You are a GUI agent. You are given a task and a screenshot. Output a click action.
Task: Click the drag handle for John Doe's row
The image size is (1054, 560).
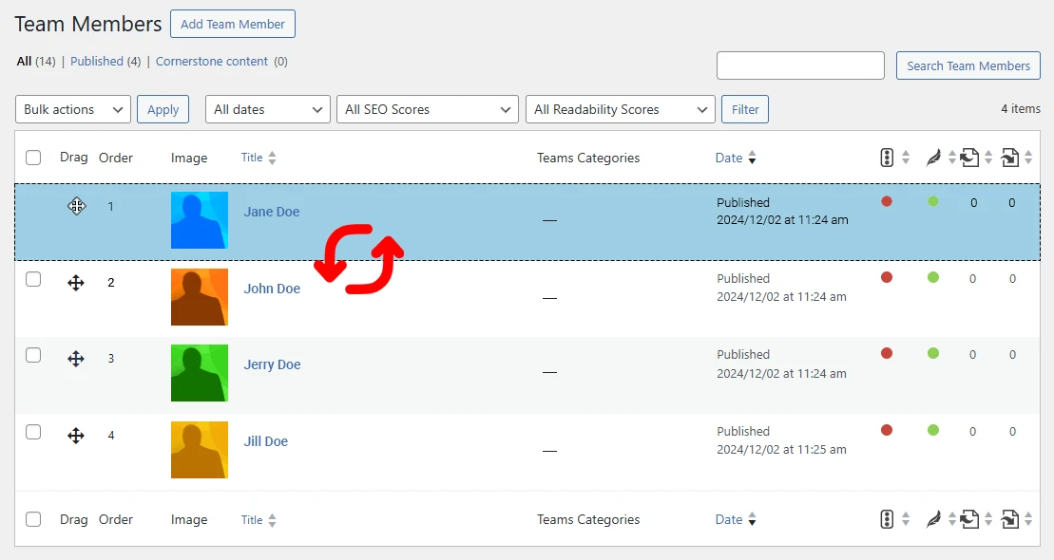[x=75, y=282]
